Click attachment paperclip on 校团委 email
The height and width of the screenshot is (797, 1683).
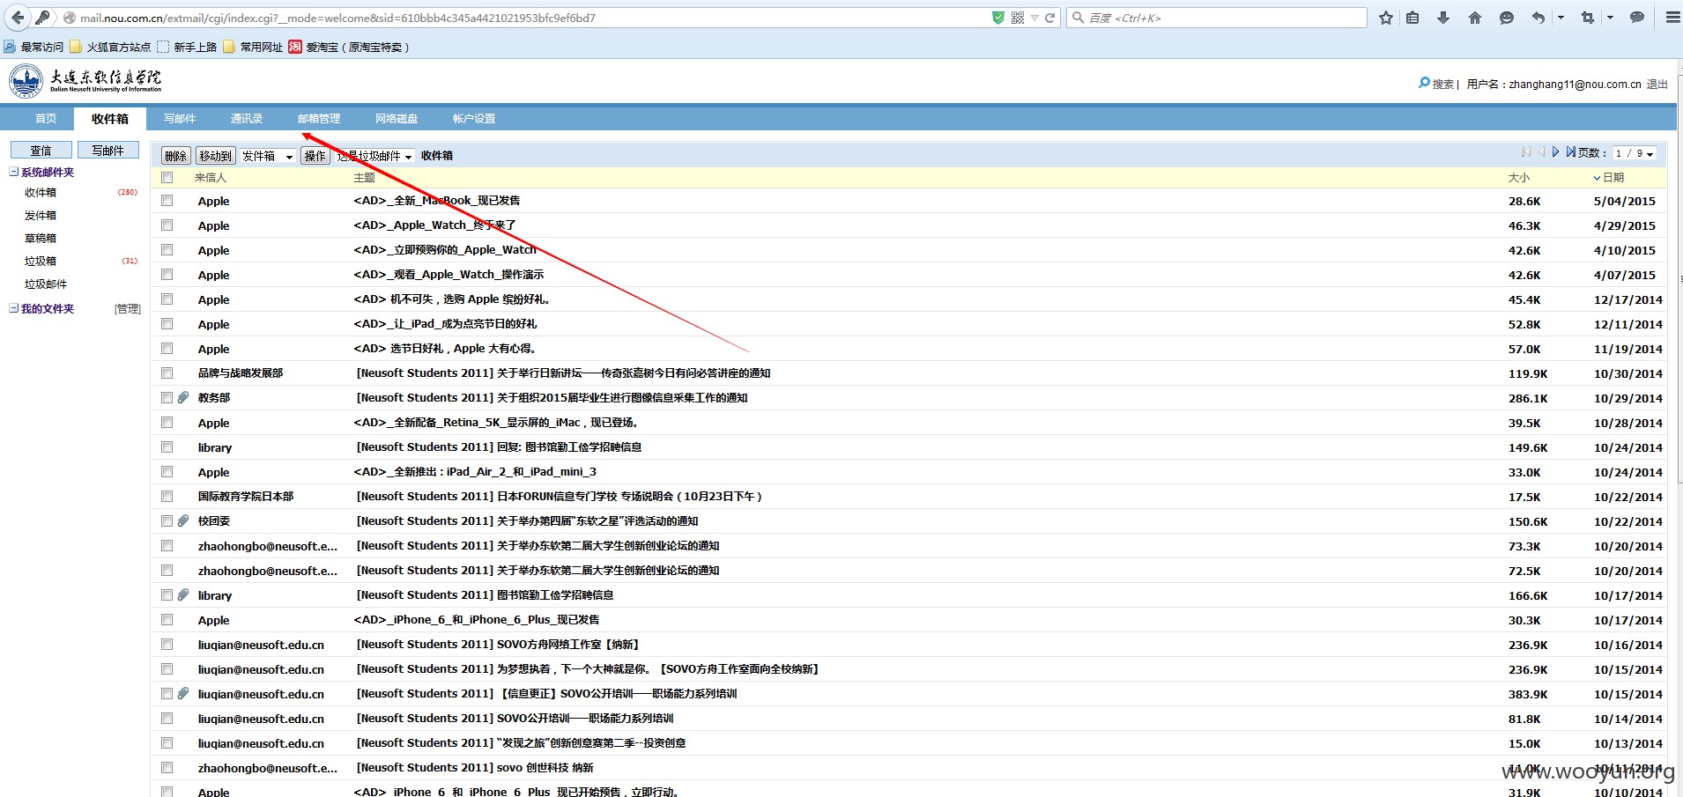pos(183,520)
